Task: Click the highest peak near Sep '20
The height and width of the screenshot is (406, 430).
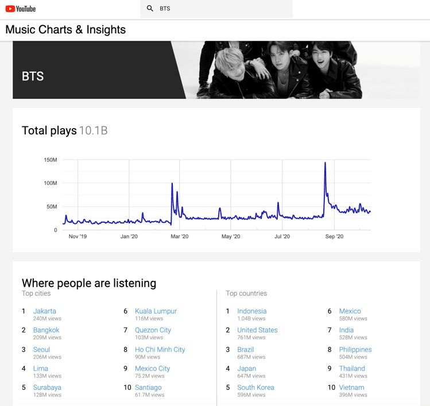Action: tap(326, 163)
